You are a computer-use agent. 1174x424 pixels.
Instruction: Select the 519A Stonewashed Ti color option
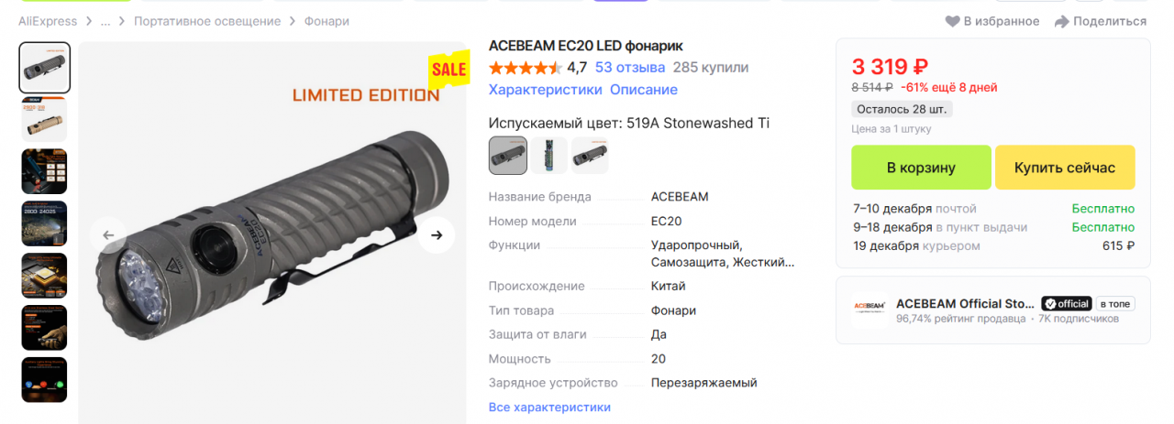508,156
